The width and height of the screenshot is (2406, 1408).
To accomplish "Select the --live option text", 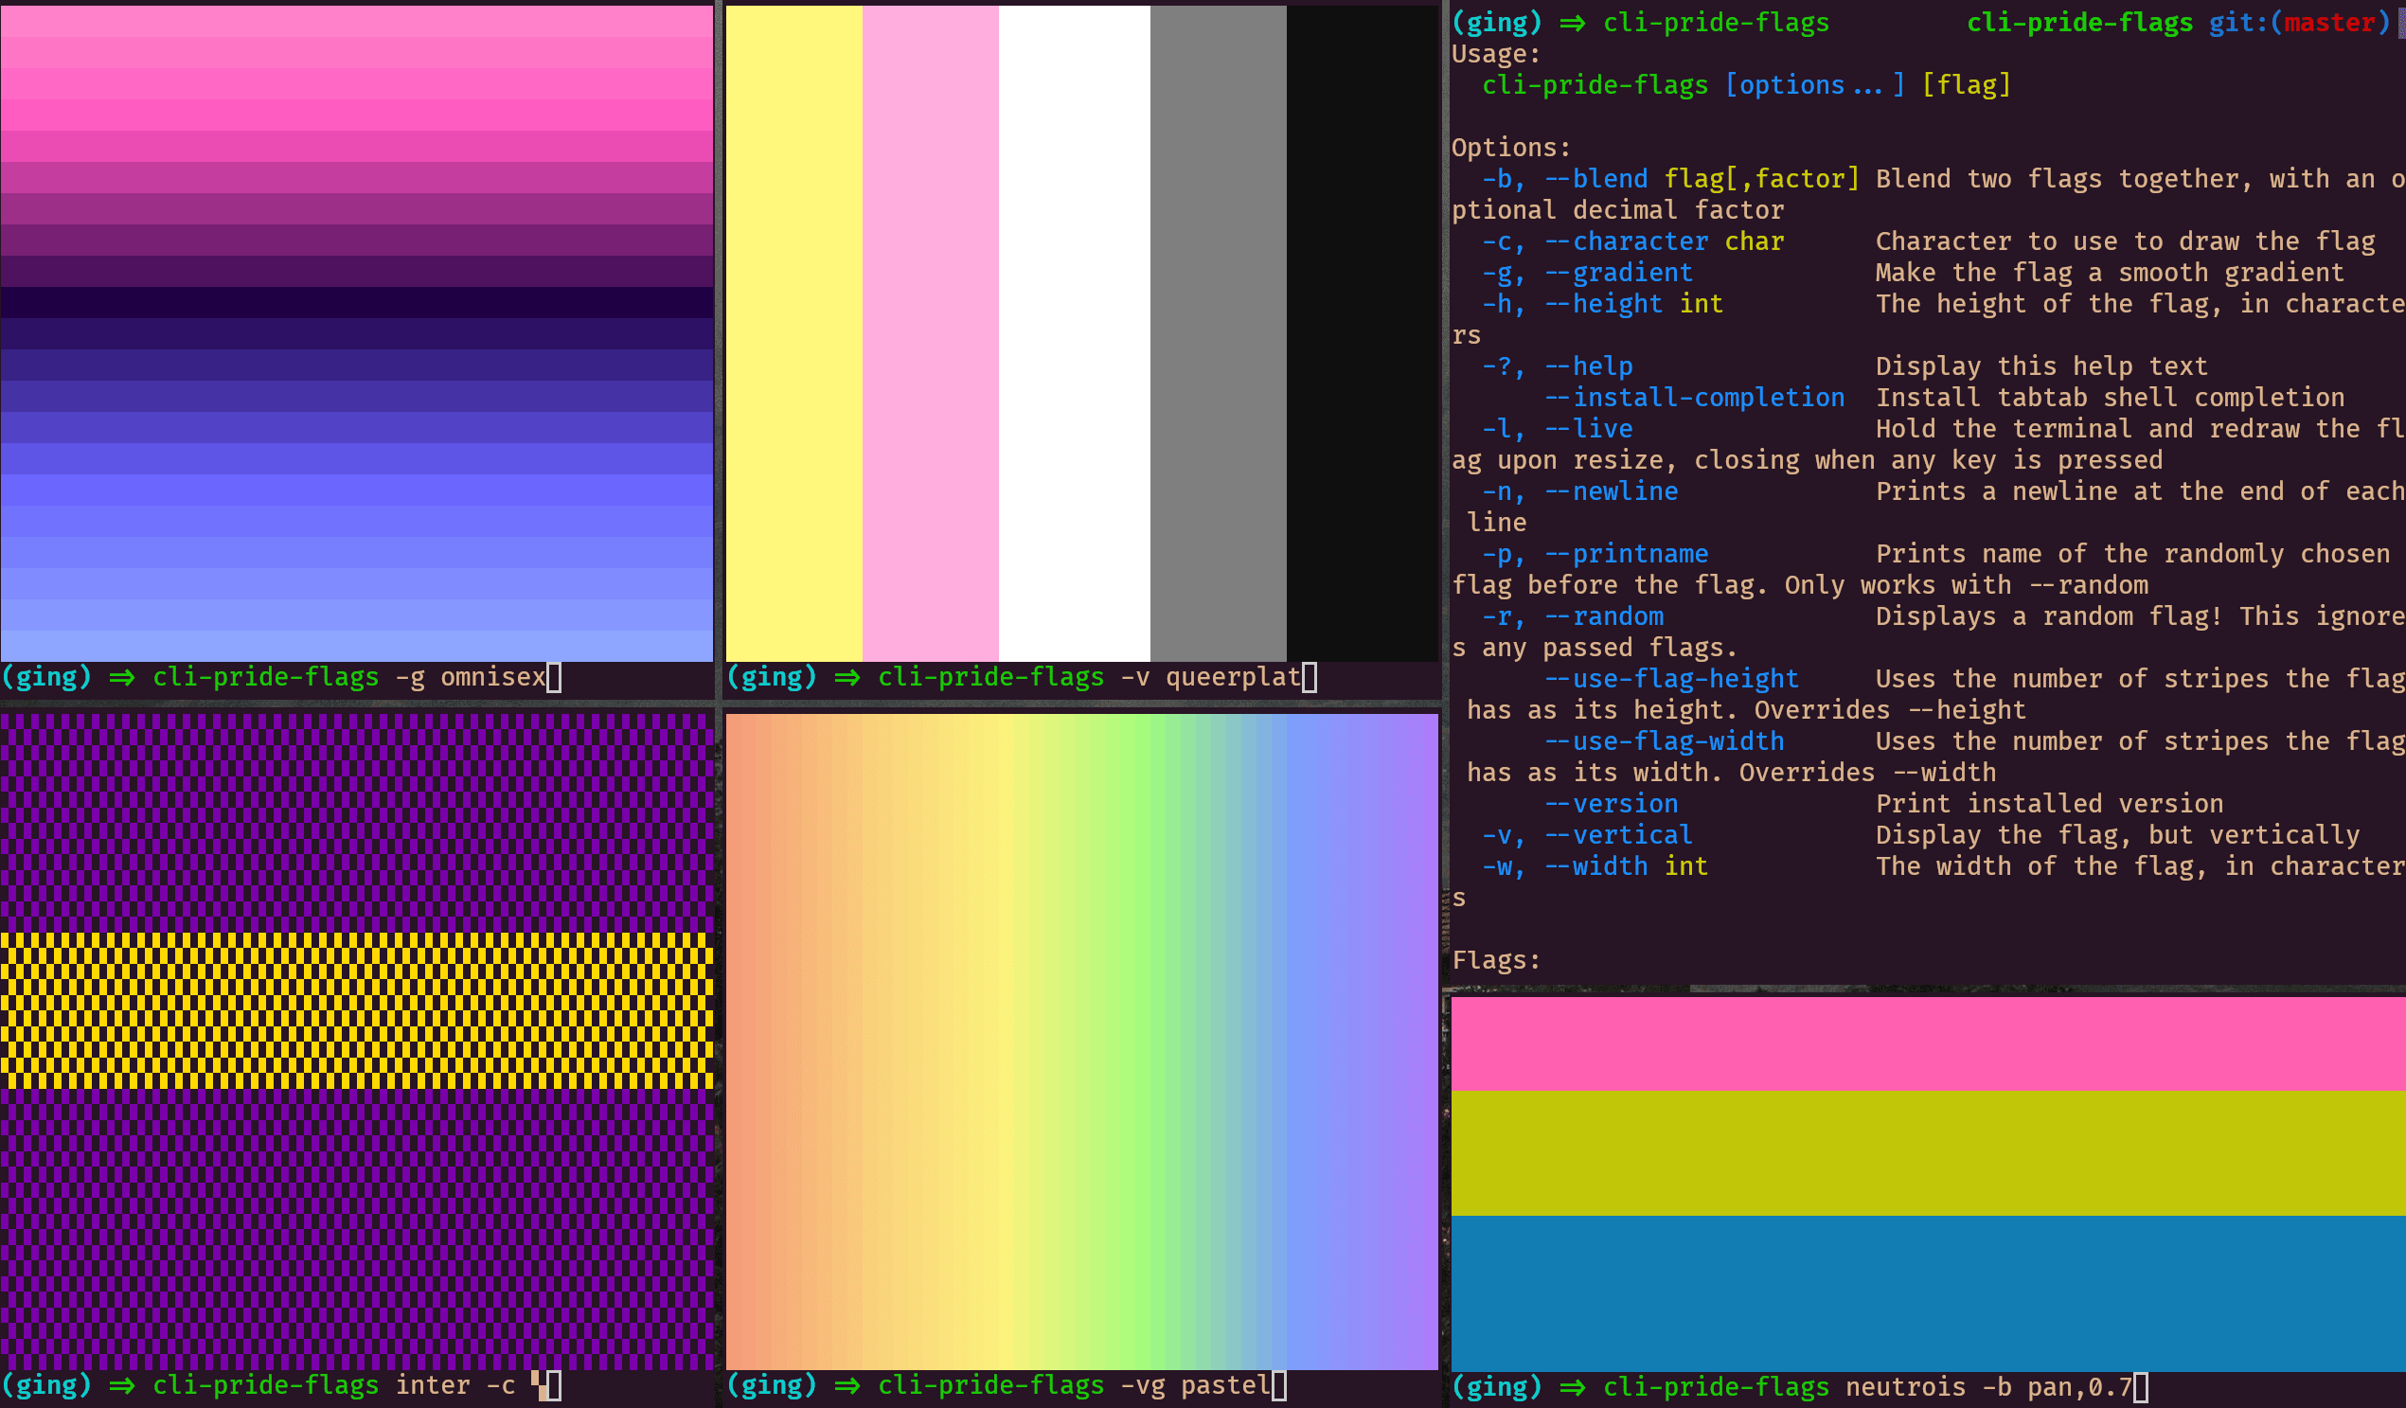I will click(x=1589, y=428).
